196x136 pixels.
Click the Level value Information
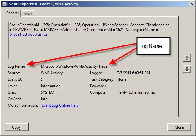[51, 86]
